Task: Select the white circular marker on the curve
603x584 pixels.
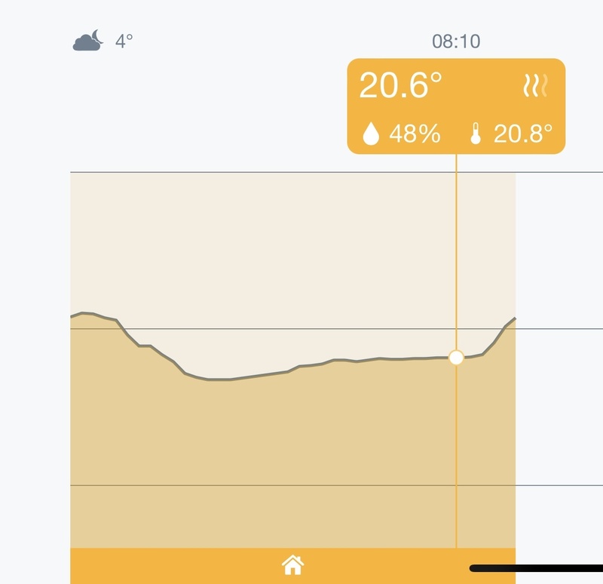Action: [457, 357]
